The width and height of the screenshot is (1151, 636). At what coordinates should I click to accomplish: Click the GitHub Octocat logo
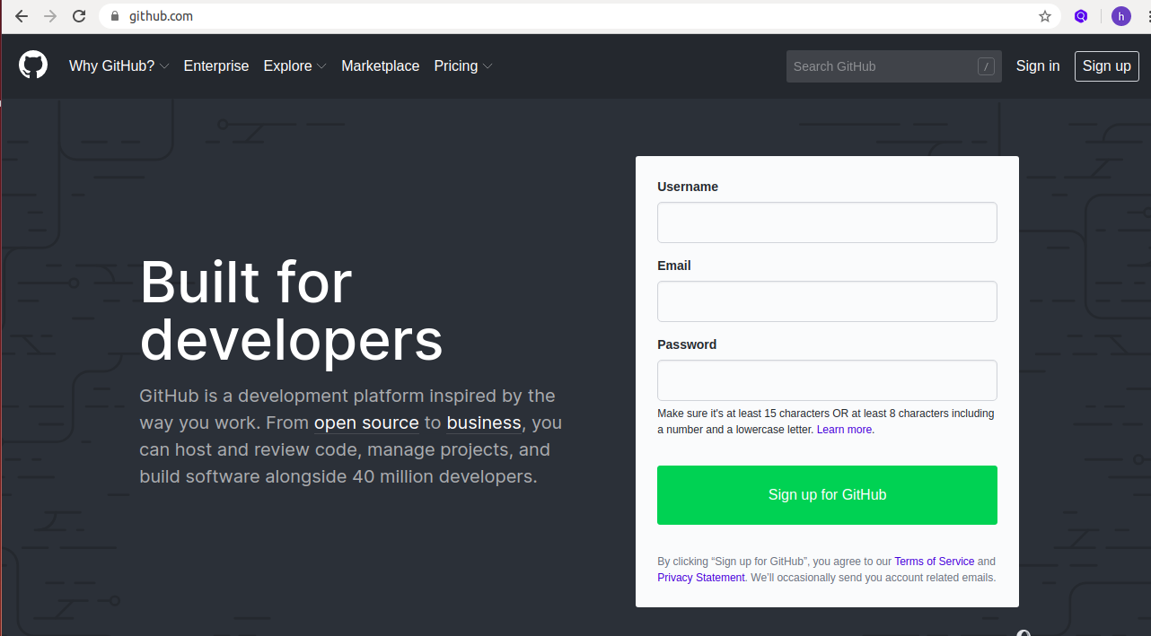(33, 65)
